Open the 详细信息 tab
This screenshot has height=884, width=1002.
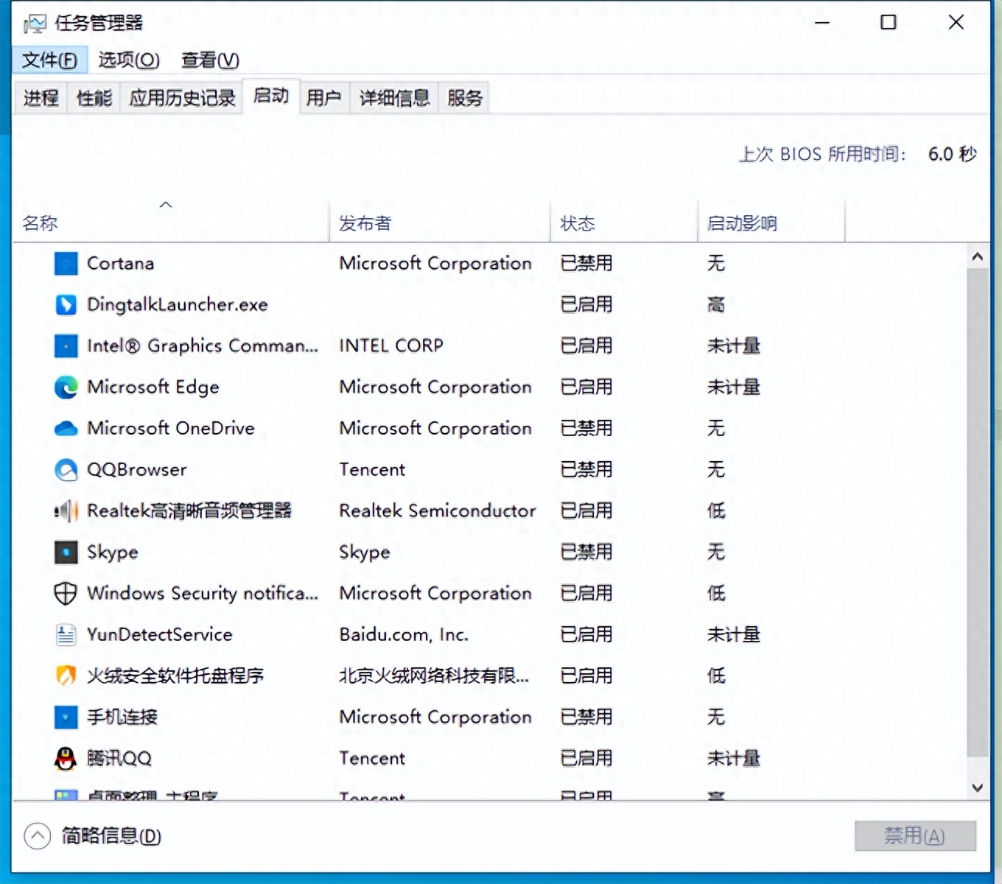click(394, 98)
